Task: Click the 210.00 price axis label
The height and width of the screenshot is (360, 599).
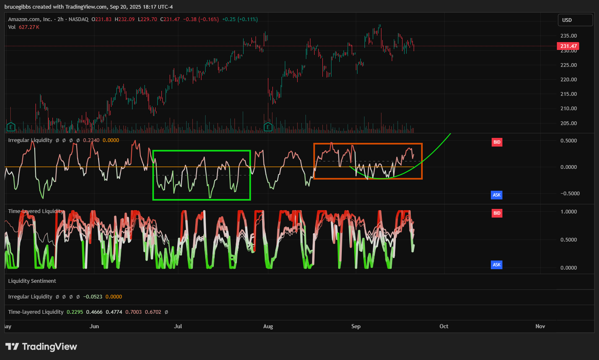Action: pos(568,108)
